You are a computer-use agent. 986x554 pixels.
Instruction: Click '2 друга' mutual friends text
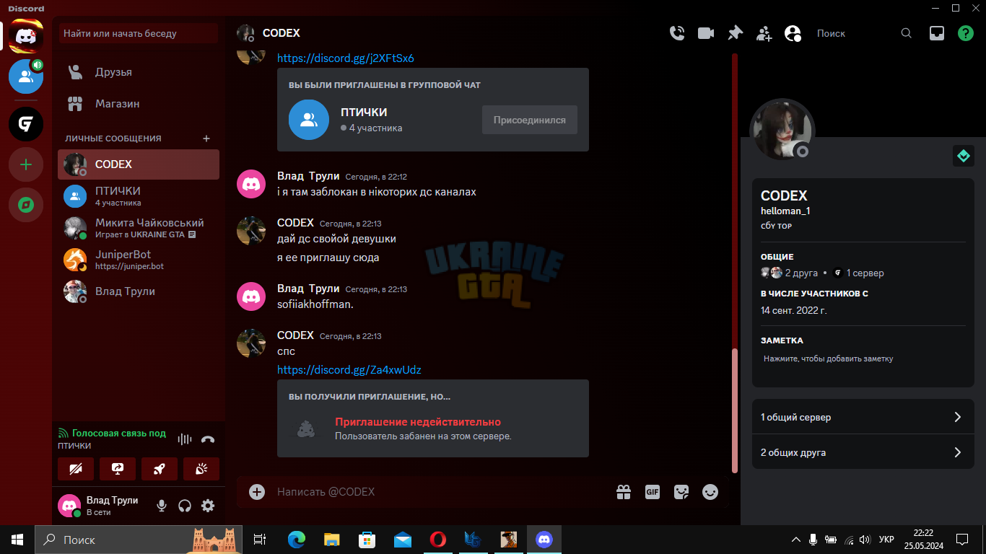point(801,273)
